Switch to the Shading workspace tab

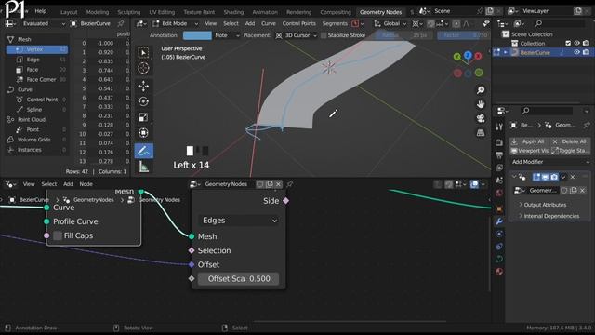233,12
